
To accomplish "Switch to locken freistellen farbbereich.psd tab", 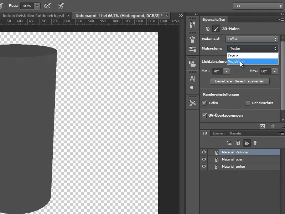I will 33,16.
